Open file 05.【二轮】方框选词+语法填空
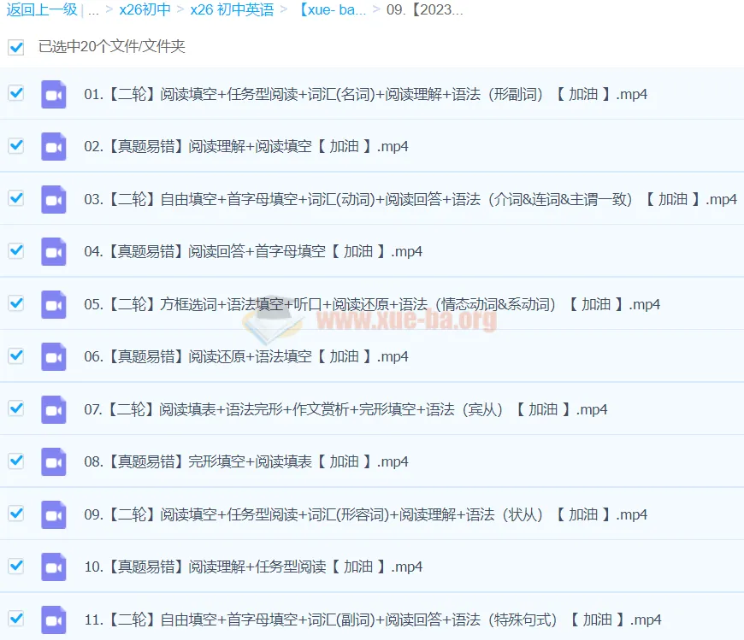The image size is (744, 640). 372,304
